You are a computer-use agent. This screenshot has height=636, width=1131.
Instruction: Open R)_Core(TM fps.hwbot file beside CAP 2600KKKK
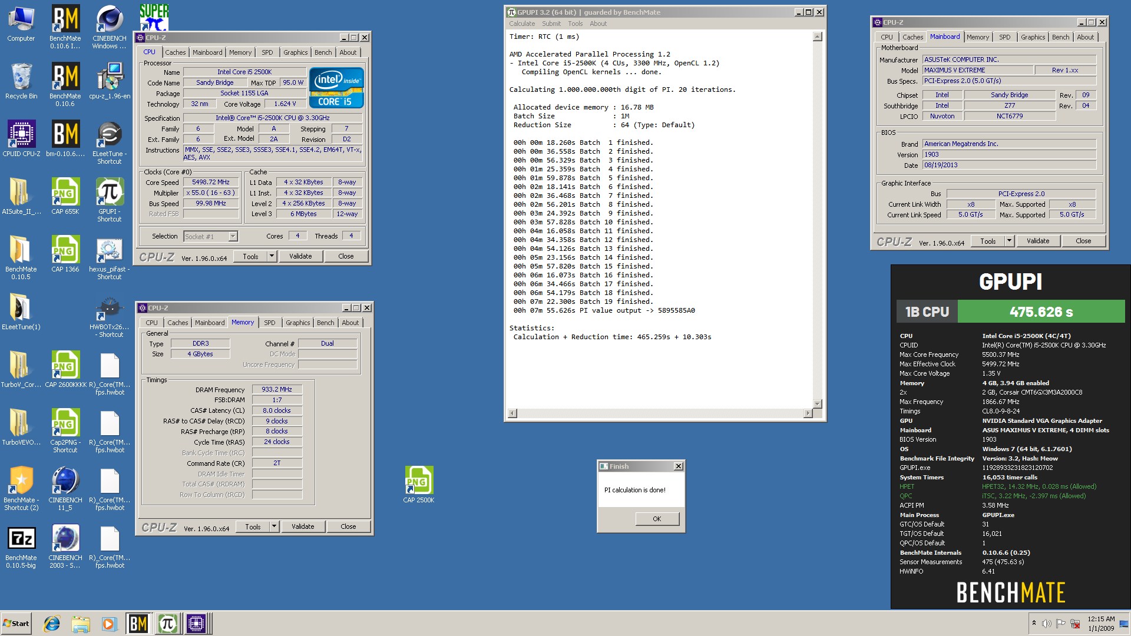(110, 373)
